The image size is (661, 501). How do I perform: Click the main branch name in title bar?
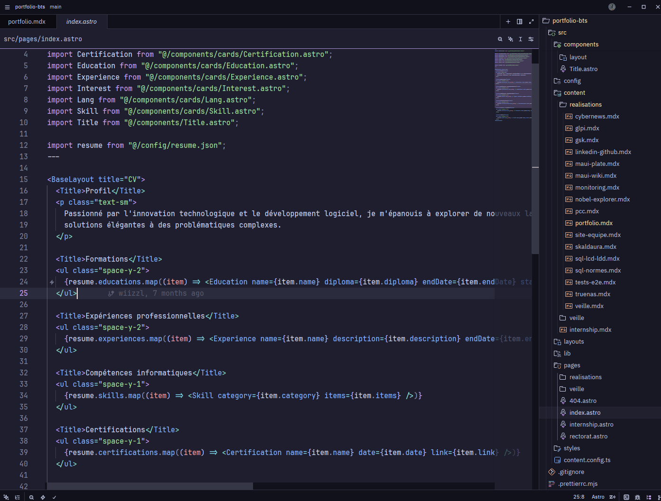point(55,7)
